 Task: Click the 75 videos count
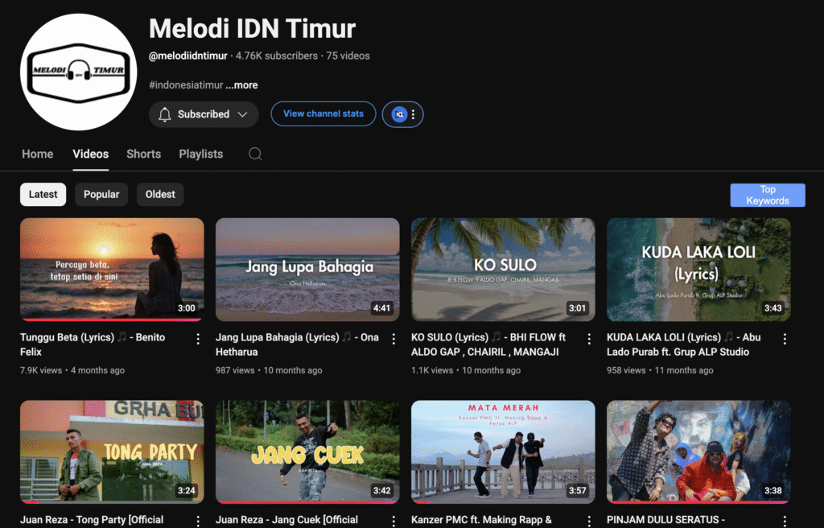(348, 56)
